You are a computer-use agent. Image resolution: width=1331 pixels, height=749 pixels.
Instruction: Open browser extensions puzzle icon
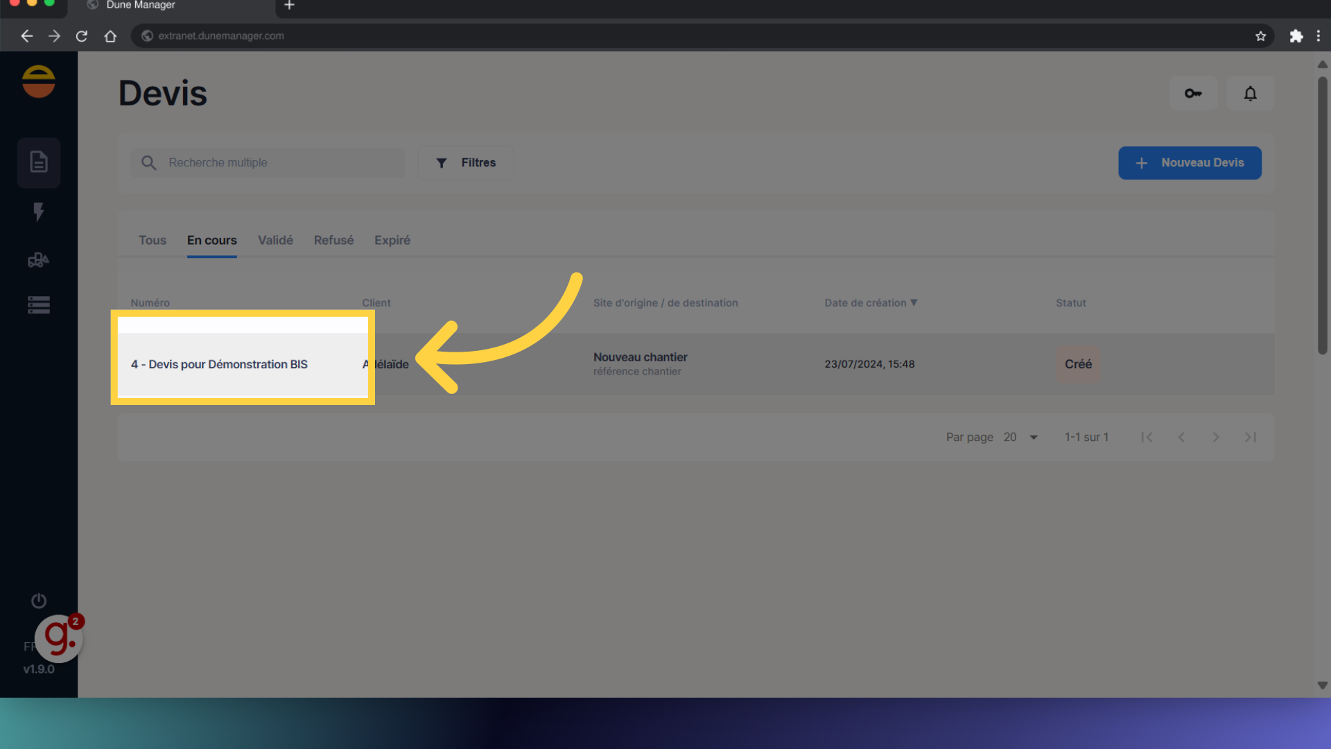tap(1296, 36)
